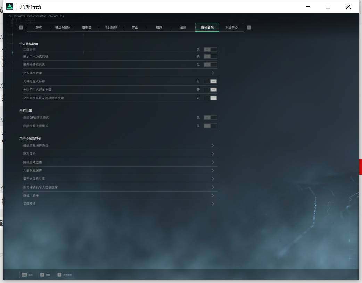Click the arrow next to 第三方信息共享
362x283 pixels.
click(213, 179)
